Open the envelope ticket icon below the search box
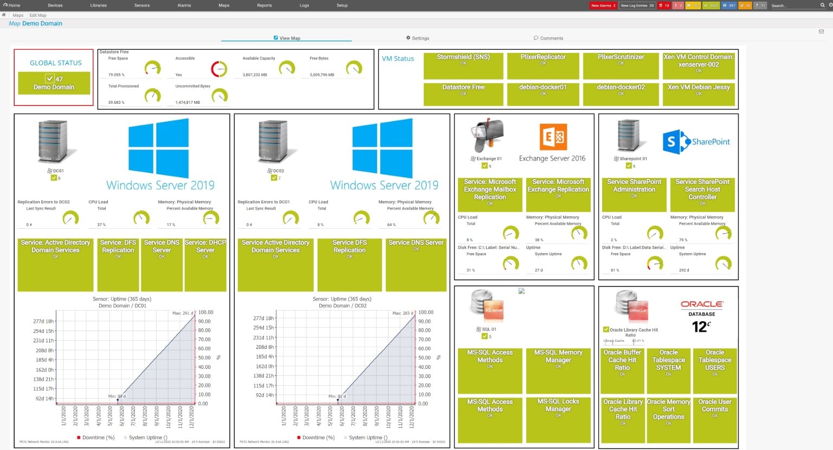 click(x=821, y=31)
